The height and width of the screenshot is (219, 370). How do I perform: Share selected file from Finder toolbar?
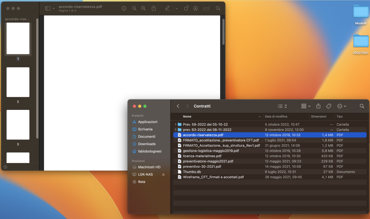coord(318,106)
